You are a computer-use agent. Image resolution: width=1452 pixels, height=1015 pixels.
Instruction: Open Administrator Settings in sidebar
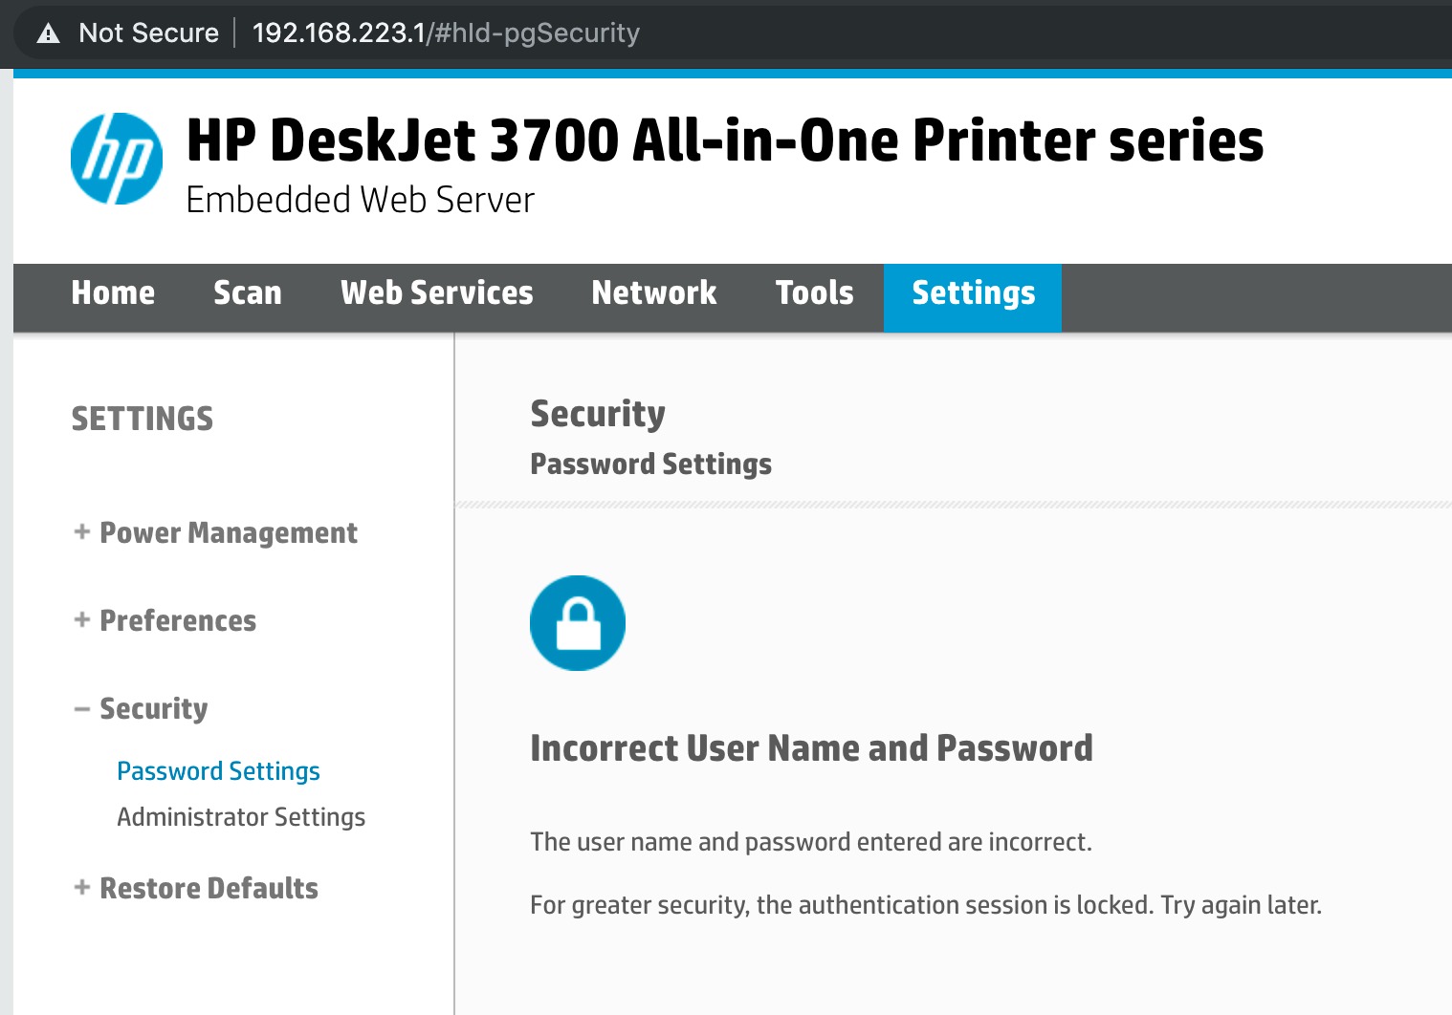pyautogui.click(x=241, y=817)
